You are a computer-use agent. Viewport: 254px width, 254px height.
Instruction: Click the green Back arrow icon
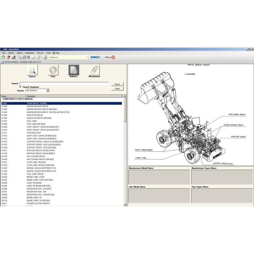(3, 57)
